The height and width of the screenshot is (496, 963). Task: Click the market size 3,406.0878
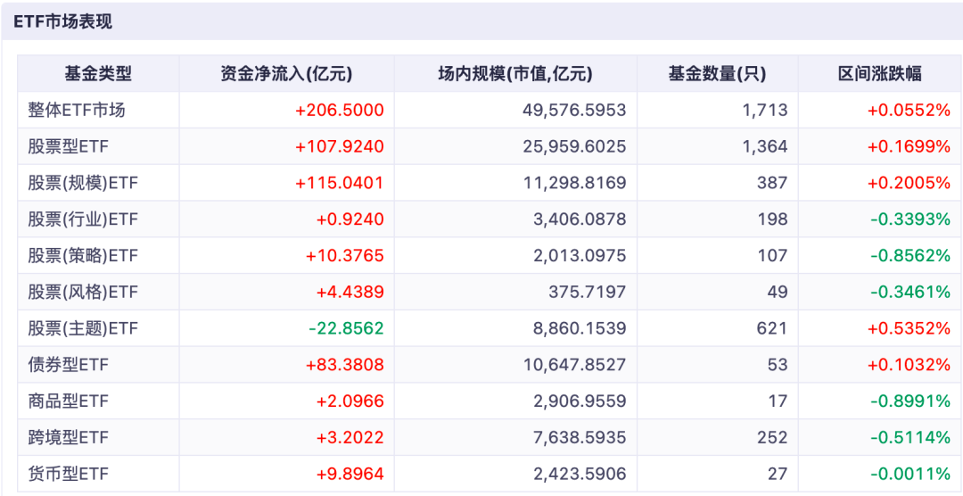(580, 219)
